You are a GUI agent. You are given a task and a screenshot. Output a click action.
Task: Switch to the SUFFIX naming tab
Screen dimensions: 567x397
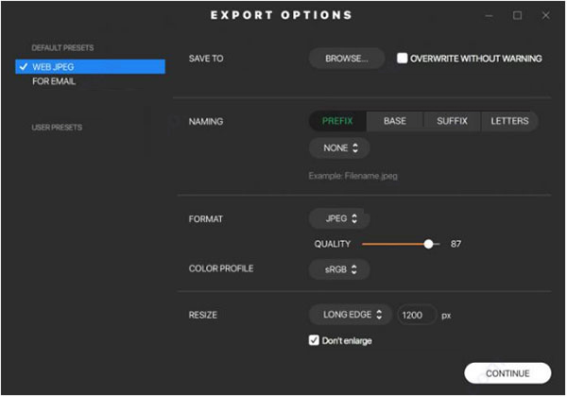click(452, 121)
